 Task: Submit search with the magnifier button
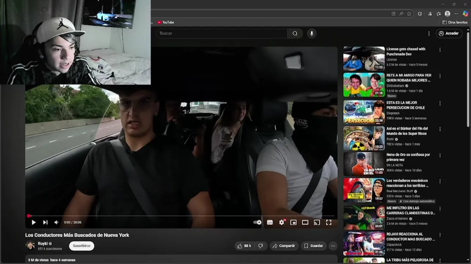[295, 33]
